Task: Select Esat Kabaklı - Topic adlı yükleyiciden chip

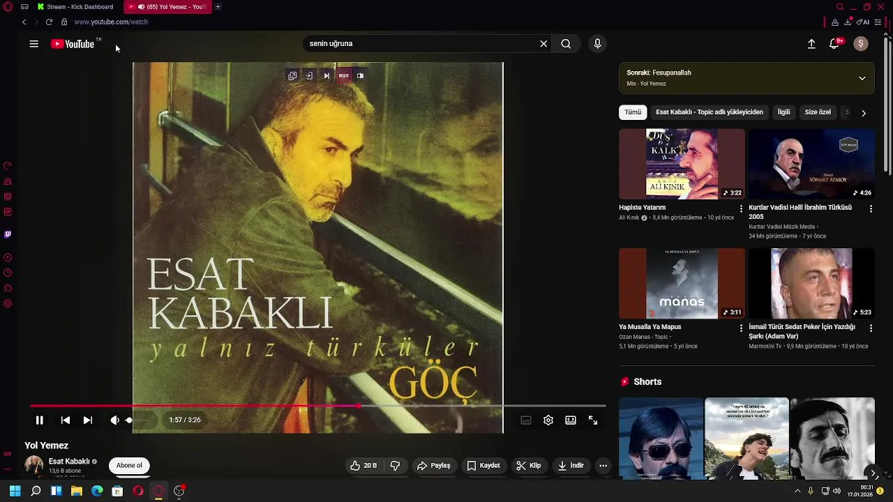Action: click(710, 112)
